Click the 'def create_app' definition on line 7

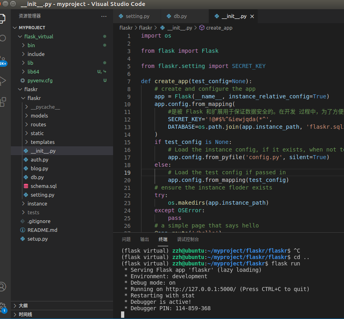165,81
